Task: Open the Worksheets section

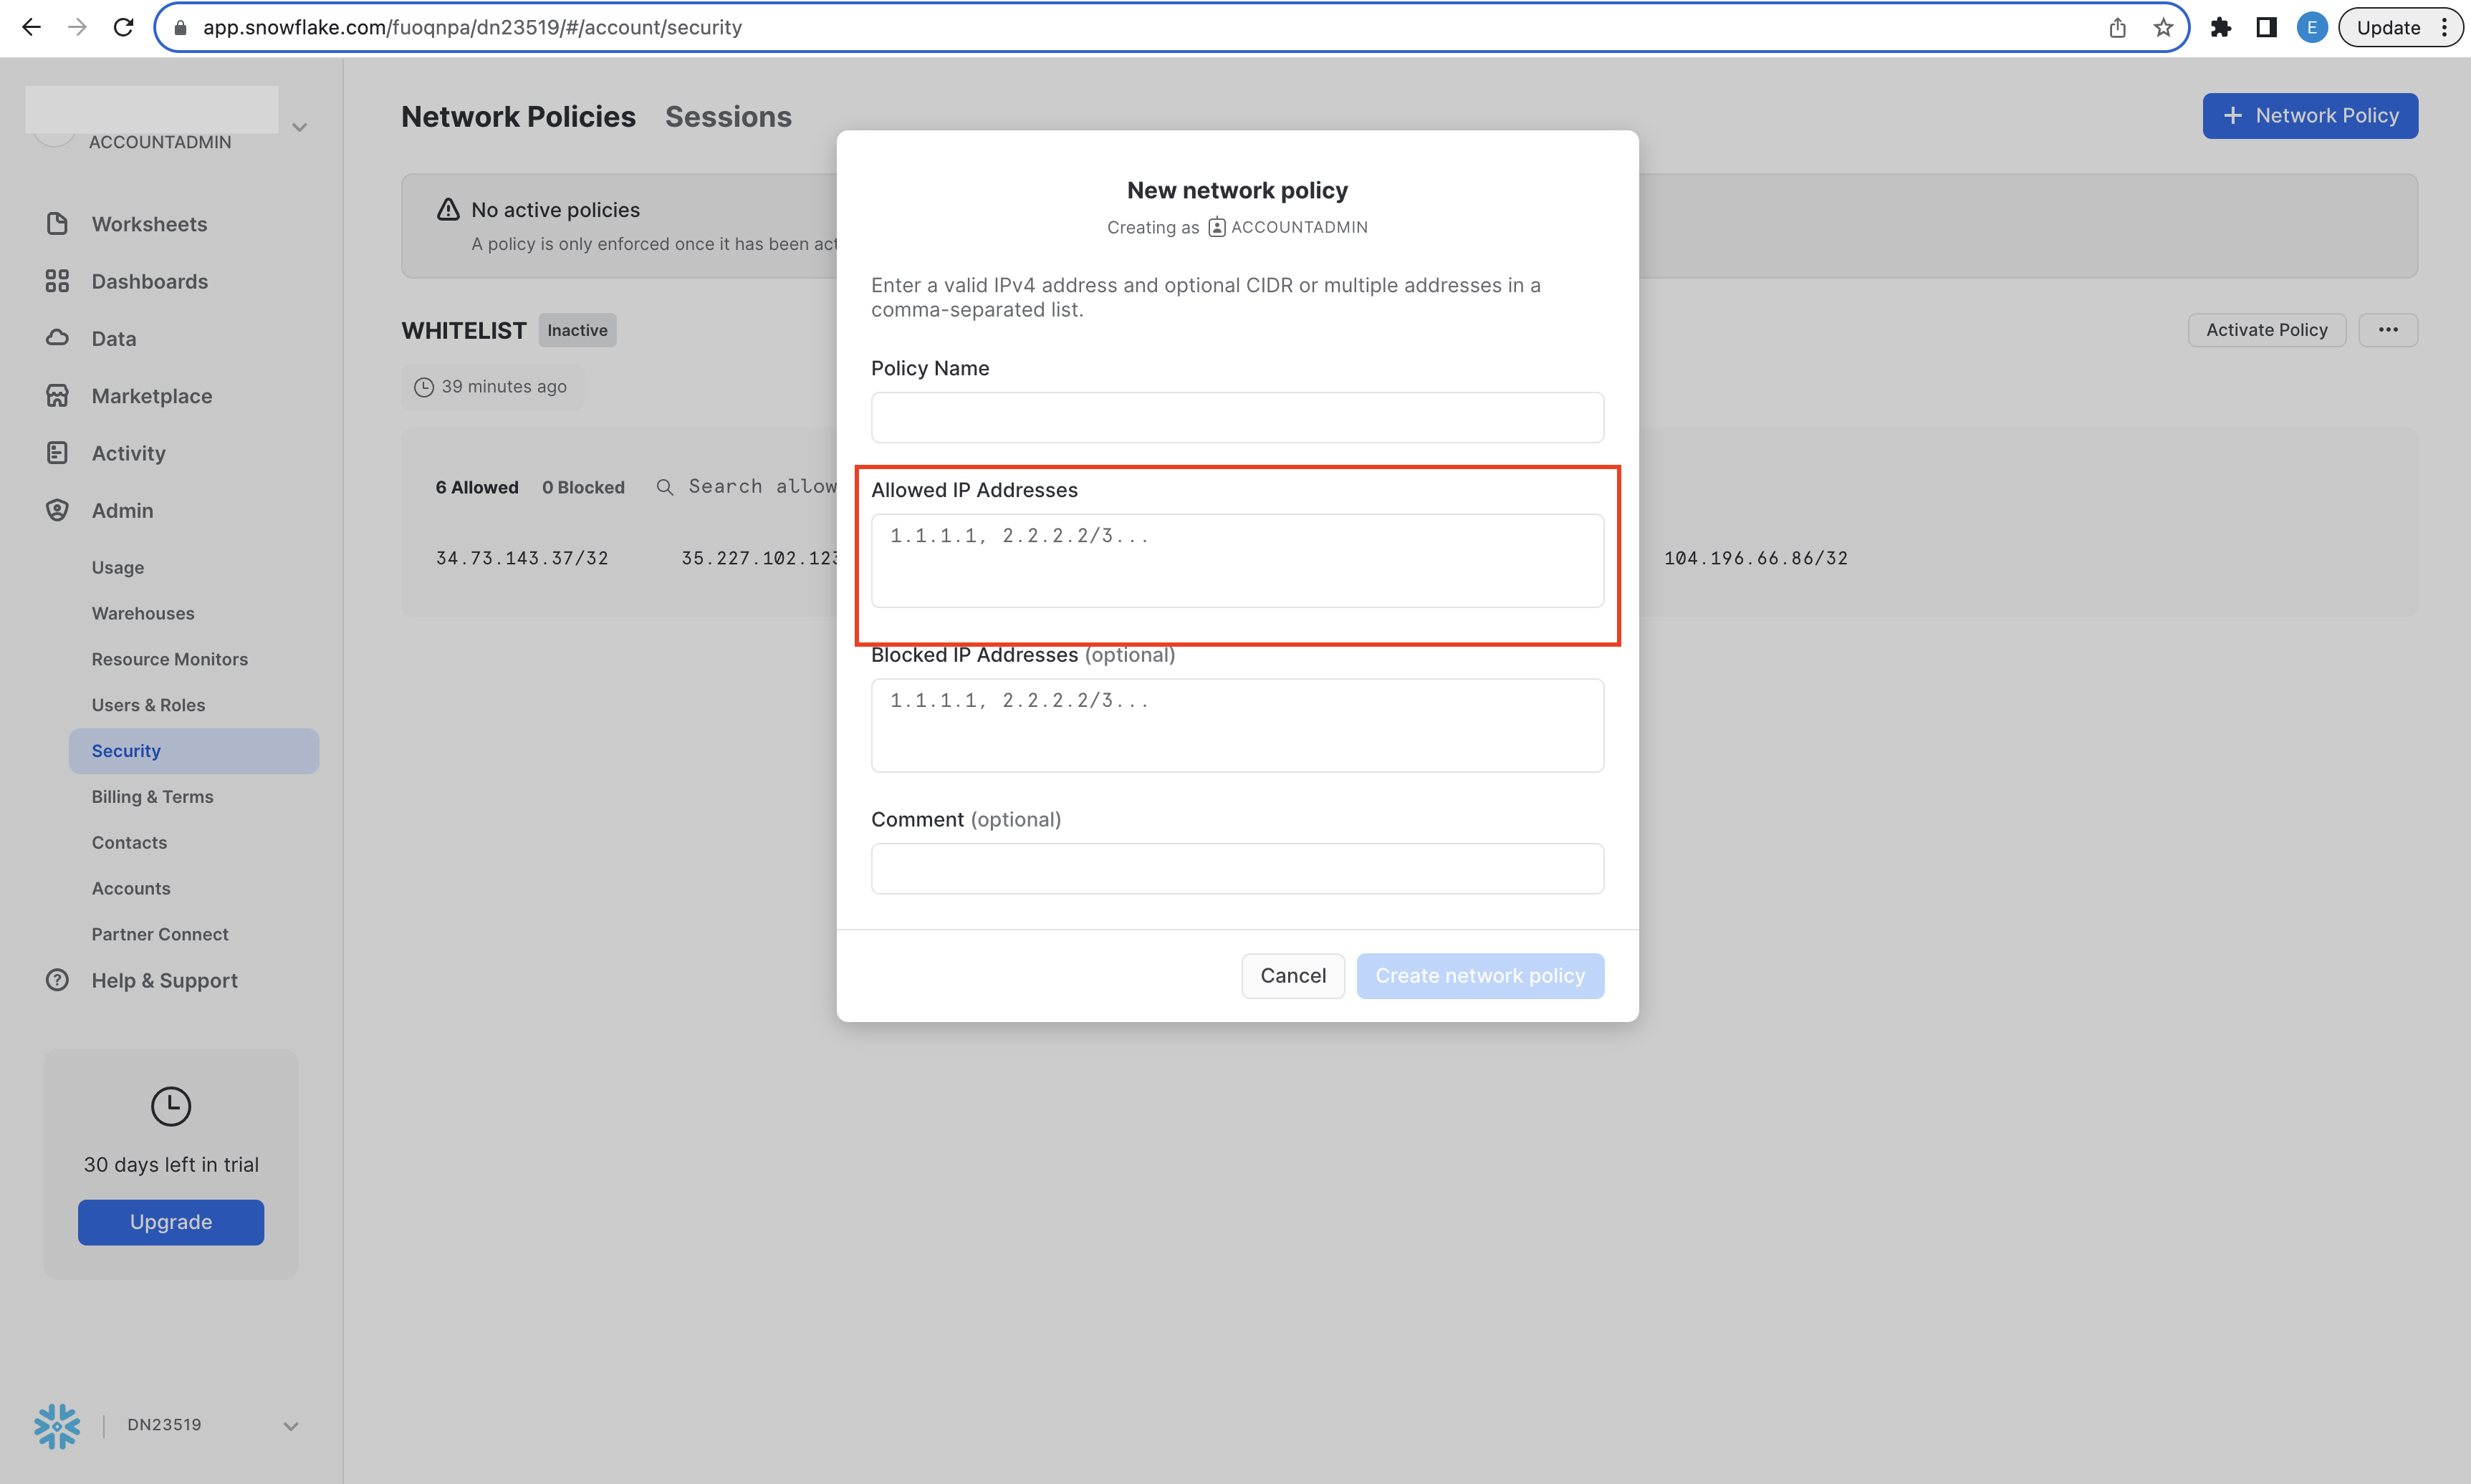Action: 149,224
